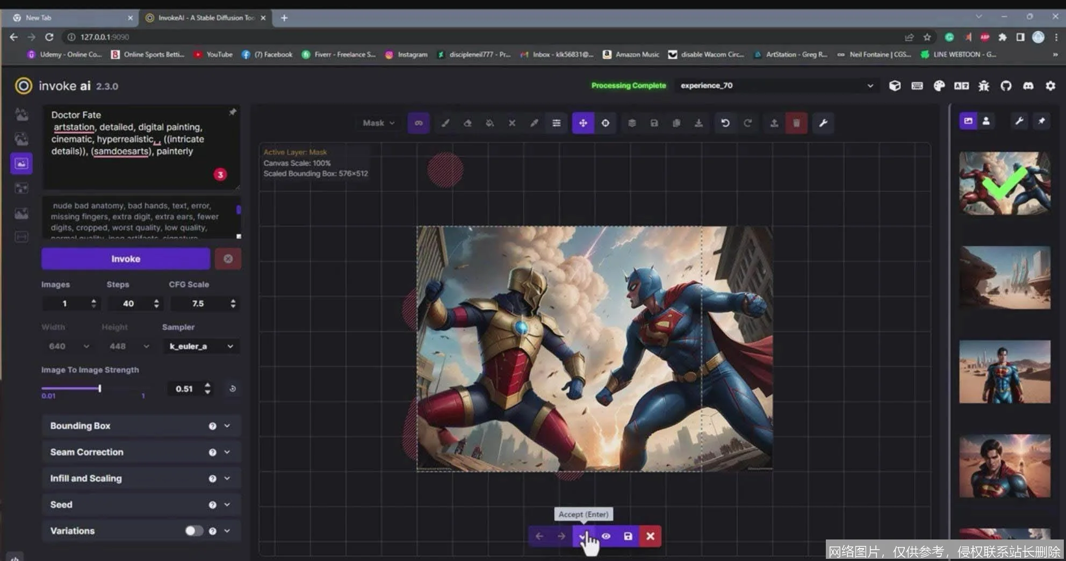
Task: Open the settings gear icon
Action: (x=1050, y=85)
